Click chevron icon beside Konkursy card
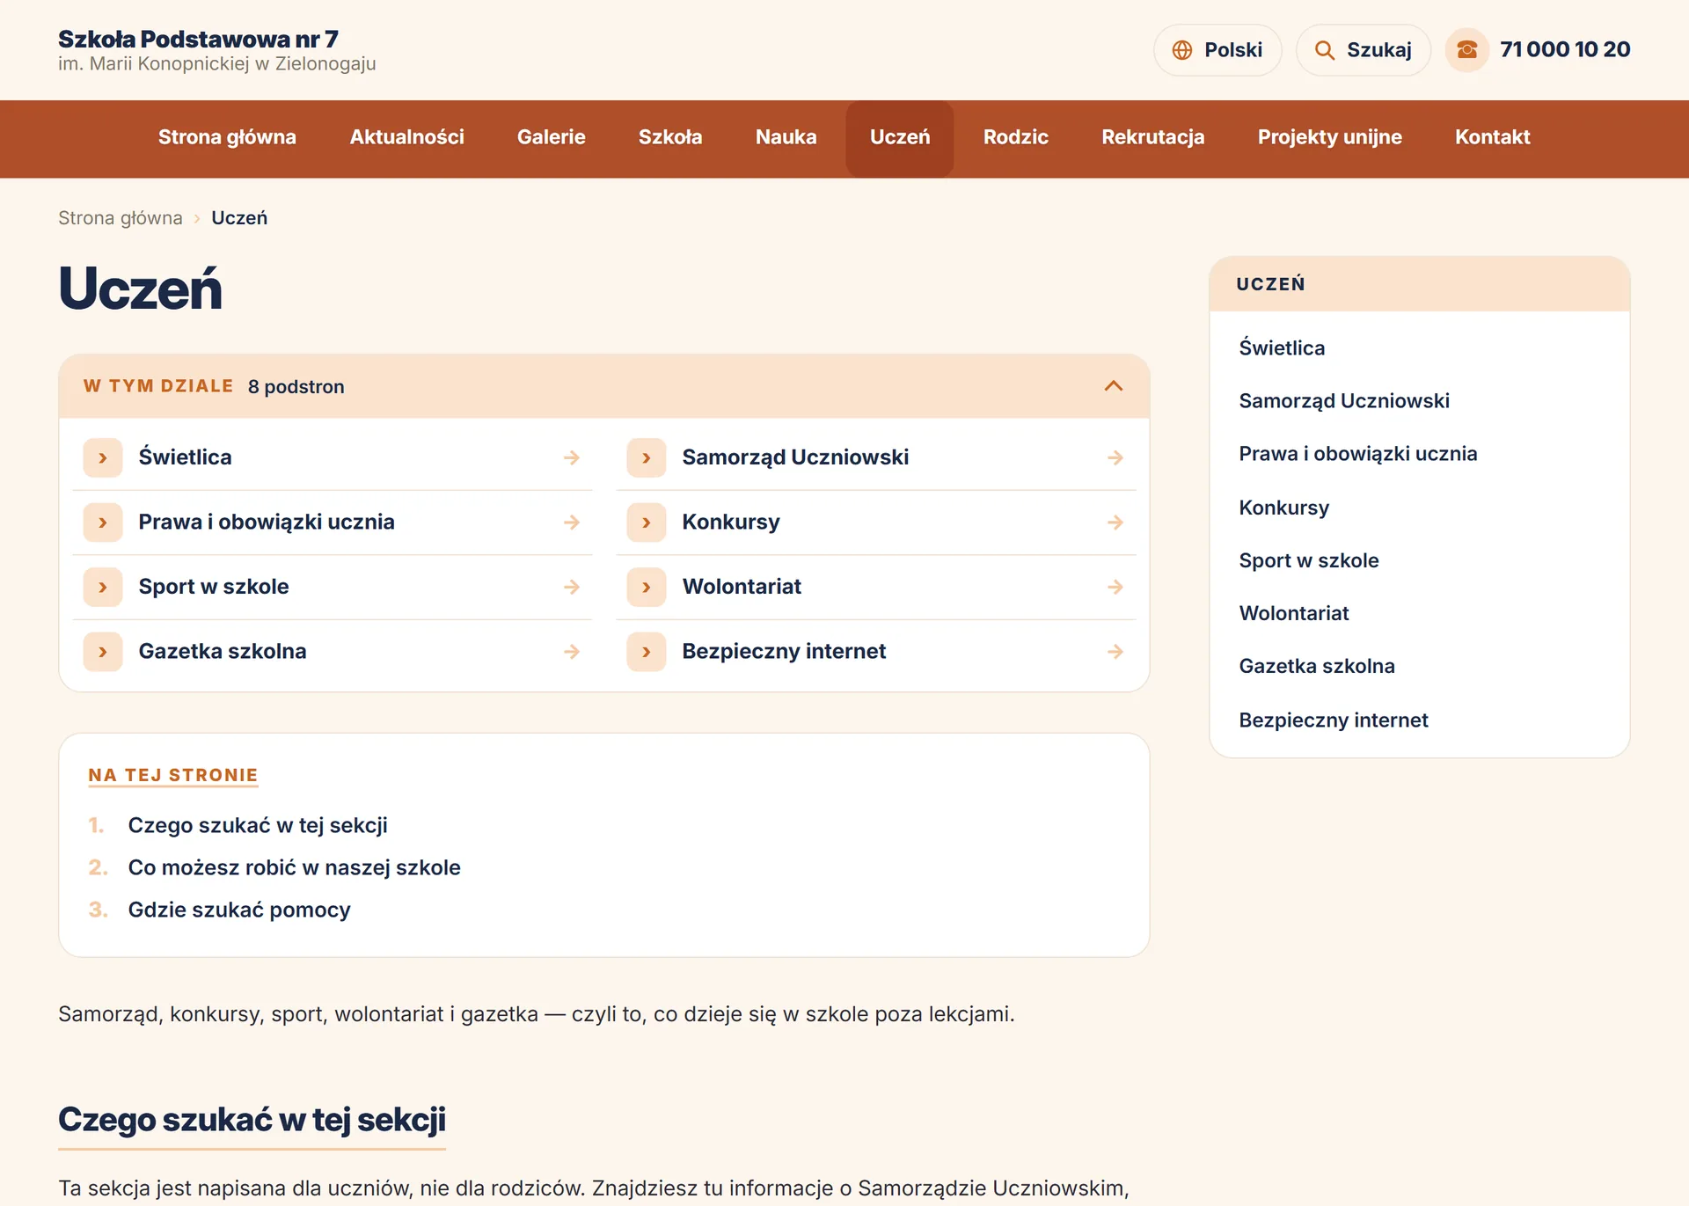Screen dimensions: 1689x1206 point(647,523)
